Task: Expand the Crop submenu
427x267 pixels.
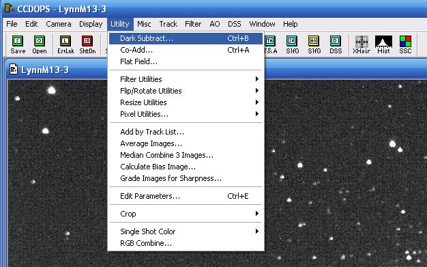Action: tap(186, 214)
